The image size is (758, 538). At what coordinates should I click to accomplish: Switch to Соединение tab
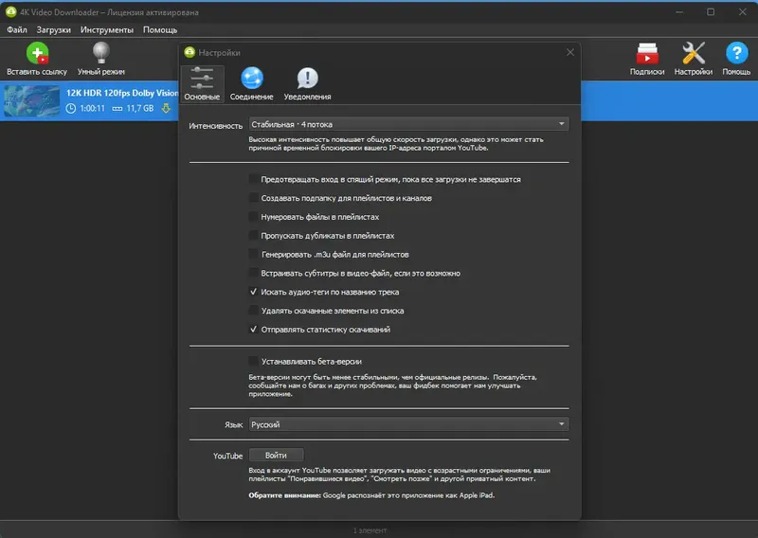[x=251, y=83]
